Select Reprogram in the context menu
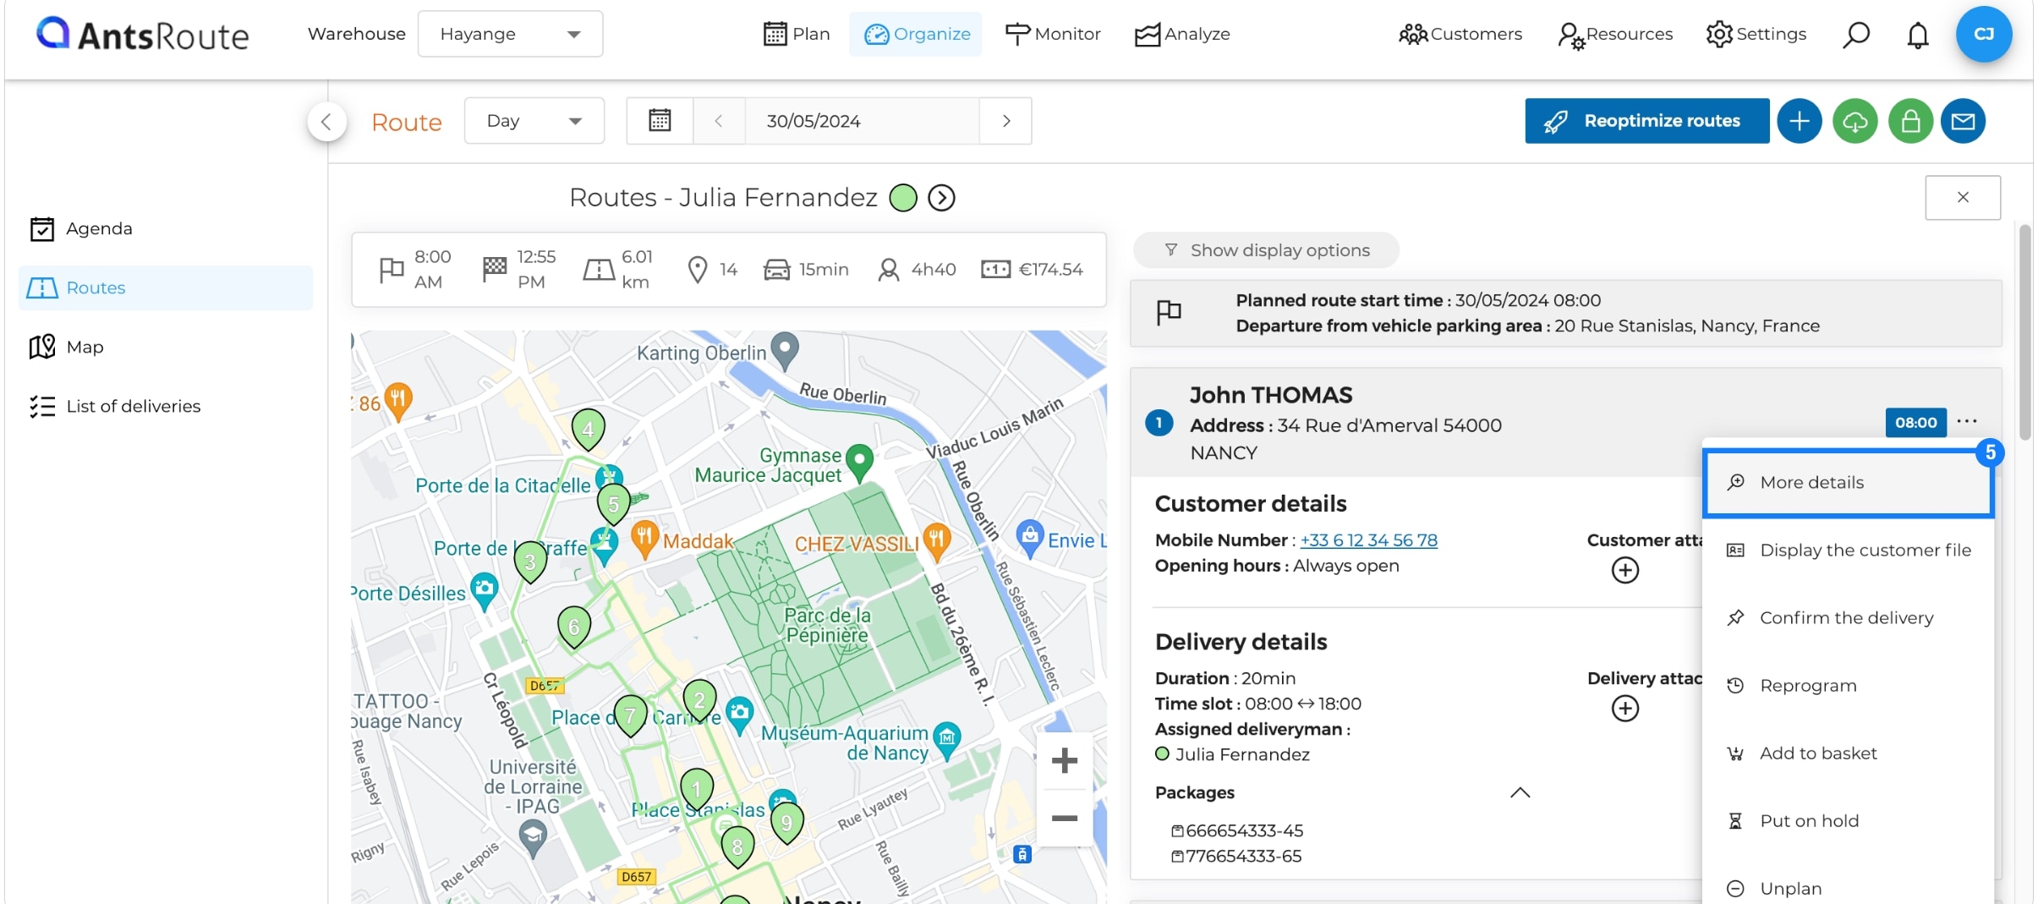The image size is (2038, 904). [x=1849, y=685]
